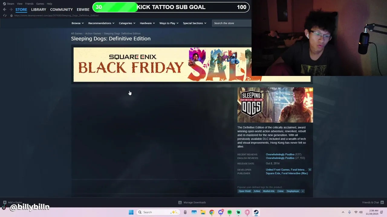Open the Action Games breadcrumb link
This screenshot has height=217, width=387.
[93, 33]
